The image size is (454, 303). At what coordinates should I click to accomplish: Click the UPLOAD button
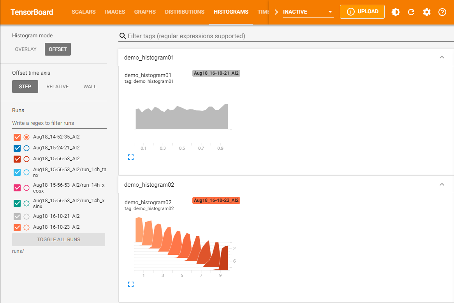pos(362,12)
